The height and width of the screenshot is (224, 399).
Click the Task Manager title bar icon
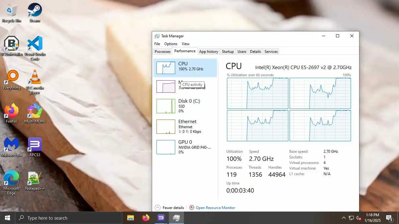click(157, 36)
